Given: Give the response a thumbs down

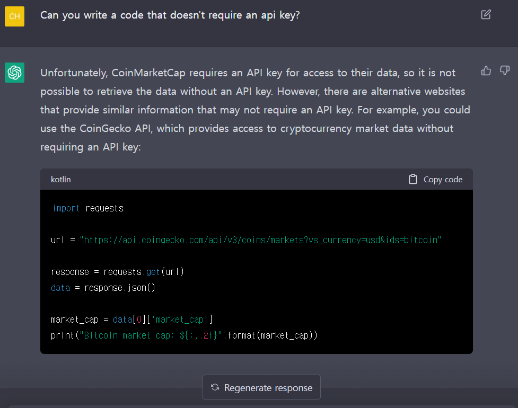Looking at the screenshot, I should pyautogui.click(x=505, y=70).
